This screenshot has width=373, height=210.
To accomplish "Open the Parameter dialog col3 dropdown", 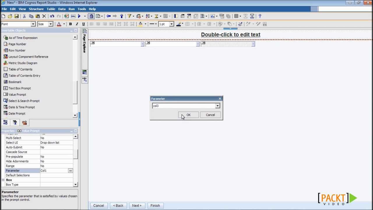I will (217, 106).
